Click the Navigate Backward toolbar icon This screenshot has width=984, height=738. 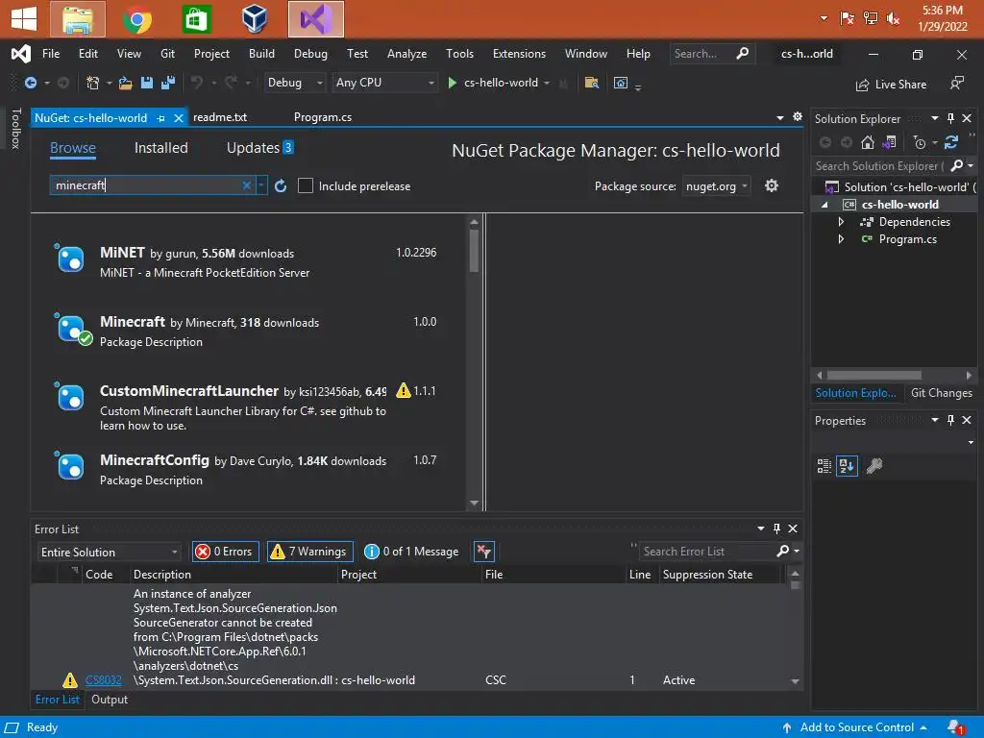30,83
